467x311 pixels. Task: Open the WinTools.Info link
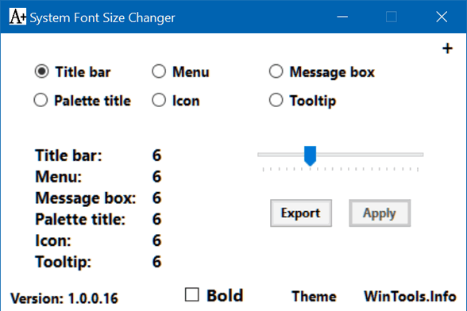410,297
